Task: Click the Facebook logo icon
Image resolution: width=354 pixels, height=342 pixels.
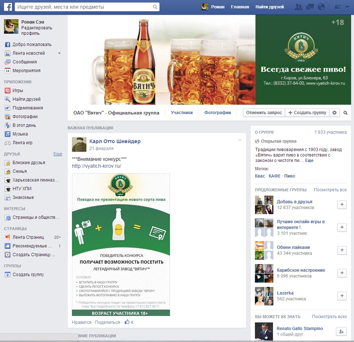Action: (x=8, y=7)
